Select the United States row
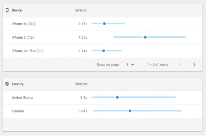The width and height of the screenshot is (206, 137). point(102,98)
